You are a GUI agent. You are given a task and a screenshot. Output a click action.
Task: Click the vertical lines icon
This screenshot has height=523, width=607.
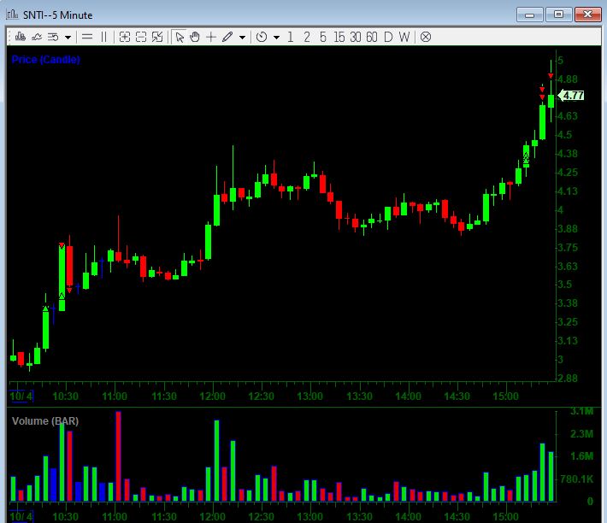click(103, 37)
